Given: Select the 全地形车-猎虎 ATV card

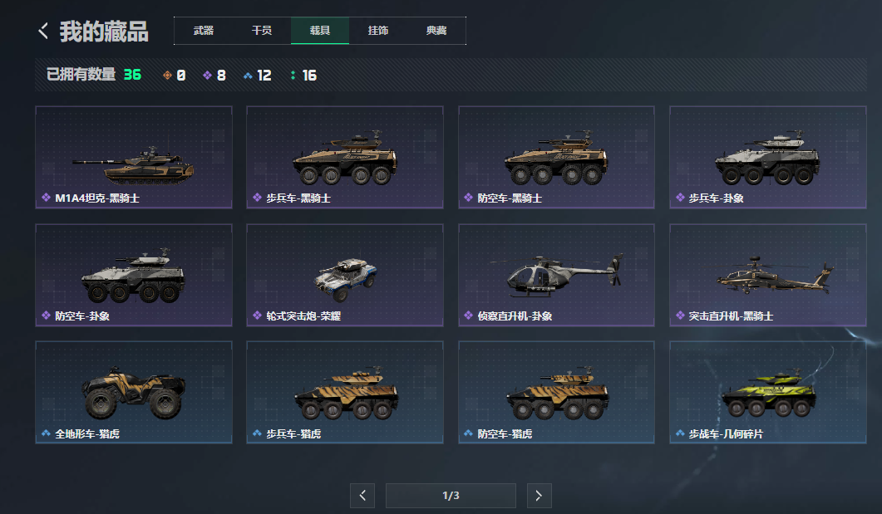Looking at the screenshot, I should click(x=134, y=392).
